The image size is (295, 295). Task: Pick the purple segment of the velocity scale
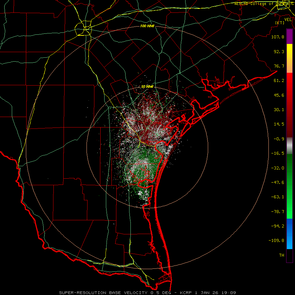click(x=289, y=36)
